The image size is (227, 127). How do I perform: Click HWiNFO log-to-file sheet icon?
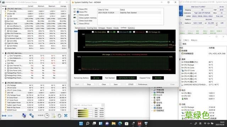click(53, 115)
